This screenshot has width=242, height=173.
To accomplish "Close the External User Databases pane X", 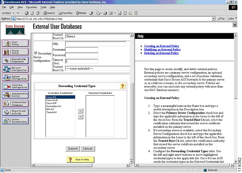I will coord(235,25).
